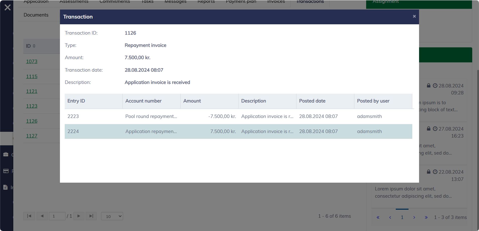Go to previous page in transactions grid
479x231 pixels.
click(42, 216)
